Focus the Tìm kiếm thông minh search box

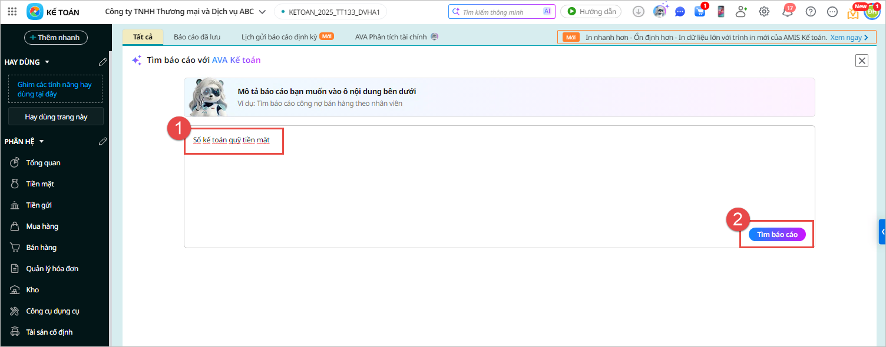(x=501, y=11)
